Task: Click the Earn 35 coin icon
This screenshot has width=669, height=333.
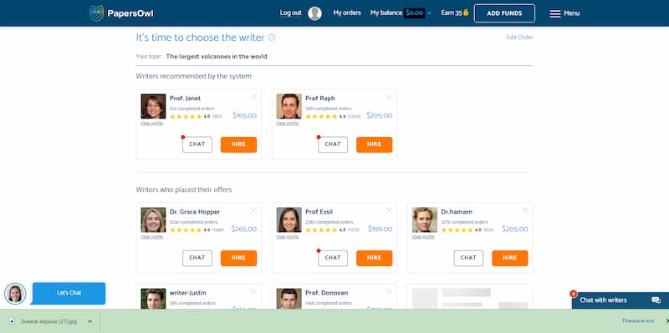Action: (x=466, y=13)
